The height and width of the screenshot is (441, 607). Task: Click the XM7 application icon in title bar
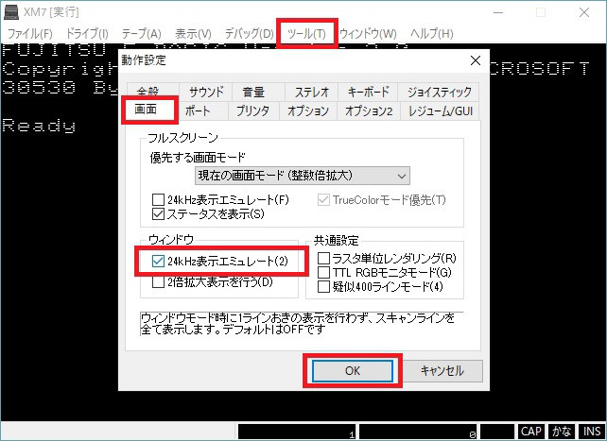click(x=11, y=12)
